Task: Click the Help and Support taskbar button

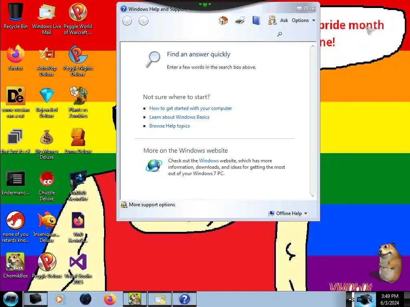Action: pos(184,299)
